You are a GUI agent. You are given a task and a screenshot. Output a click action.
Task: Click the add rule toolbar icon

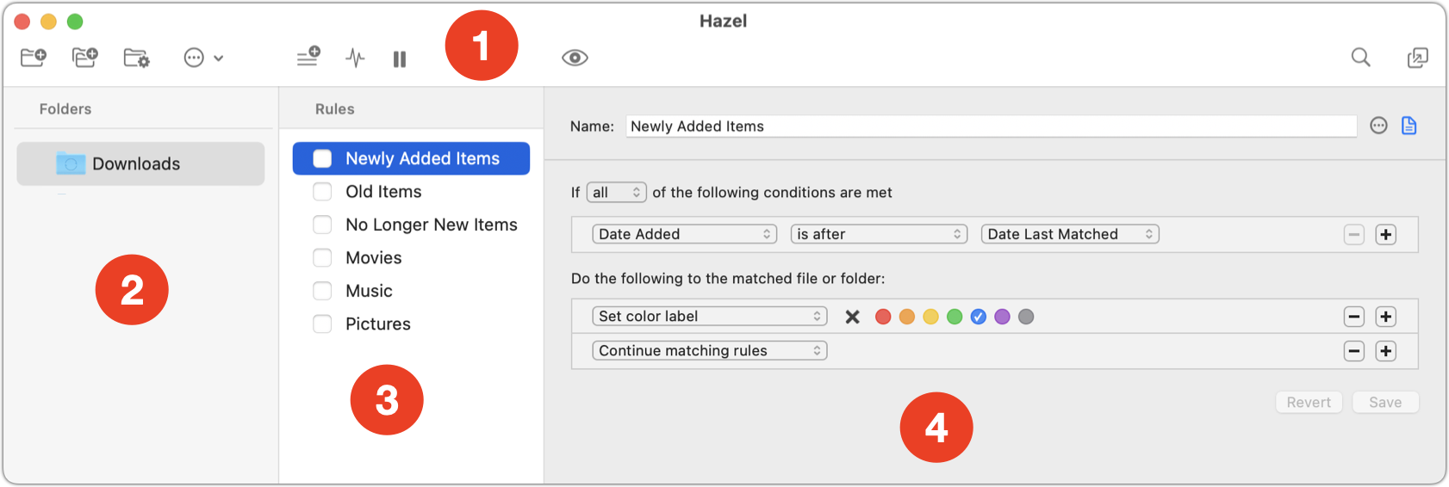click(308, 57)
